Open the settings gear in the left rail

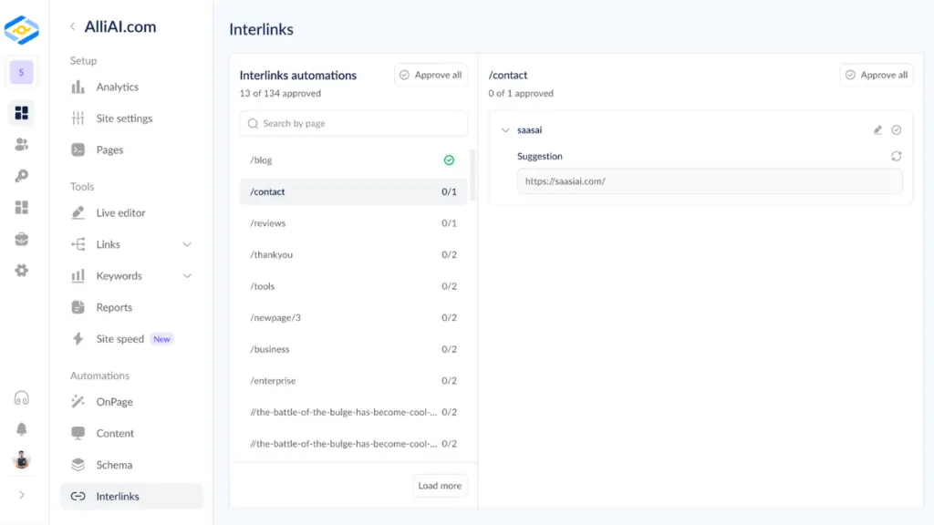click(22, 270)
